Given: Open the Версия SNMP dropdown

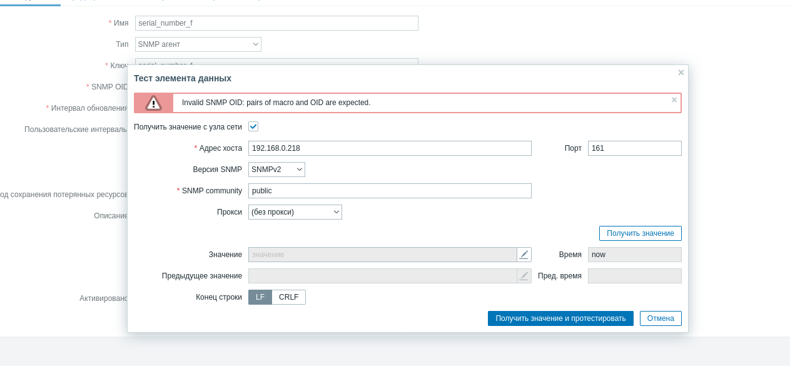Looking at the screenshot, I should (276, 170).
